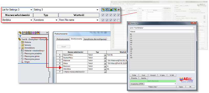
Task: Open the From File name value dropdown
Action: click(97, 20)
